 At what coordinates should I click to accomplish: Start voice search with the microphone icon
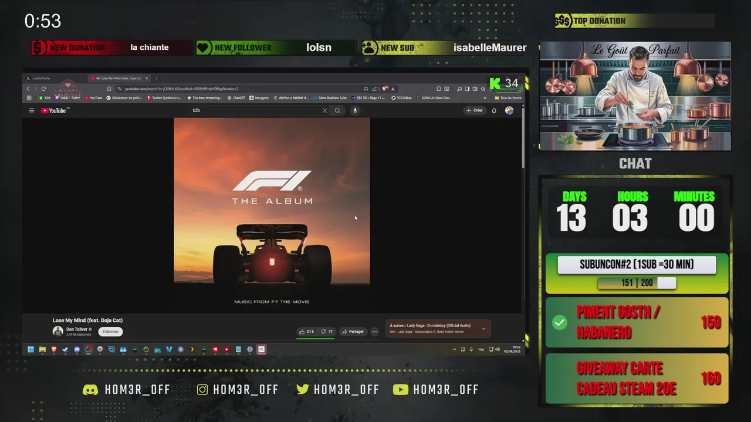[x=355, y=110]
